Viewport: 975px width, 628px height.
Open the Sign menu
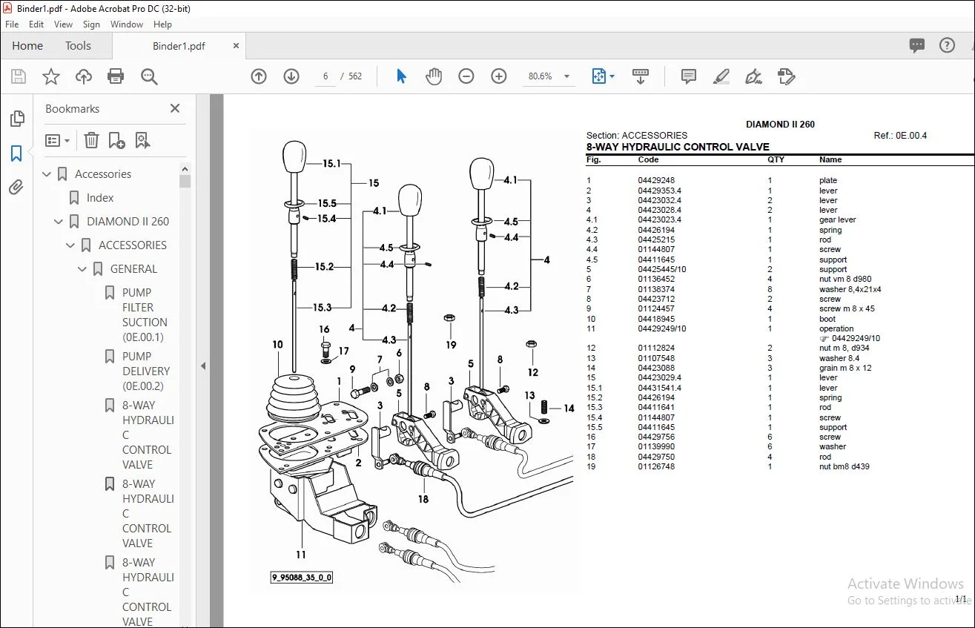point(92,24)
